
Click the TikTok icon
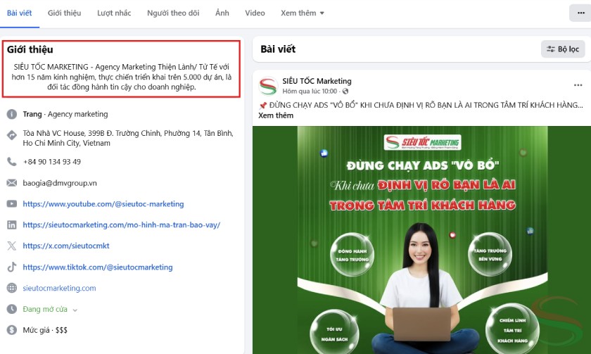12,267
